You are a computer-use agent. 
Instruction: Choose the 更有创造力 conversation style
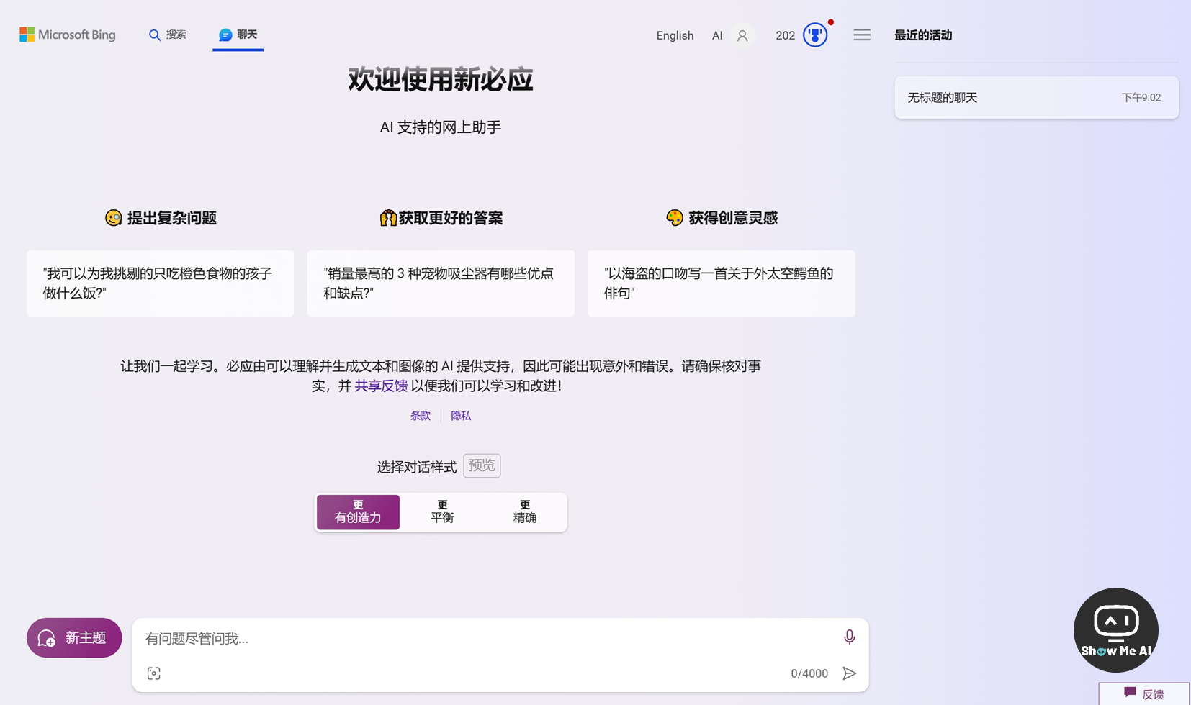pyautogui.click(x=358, y=511)
